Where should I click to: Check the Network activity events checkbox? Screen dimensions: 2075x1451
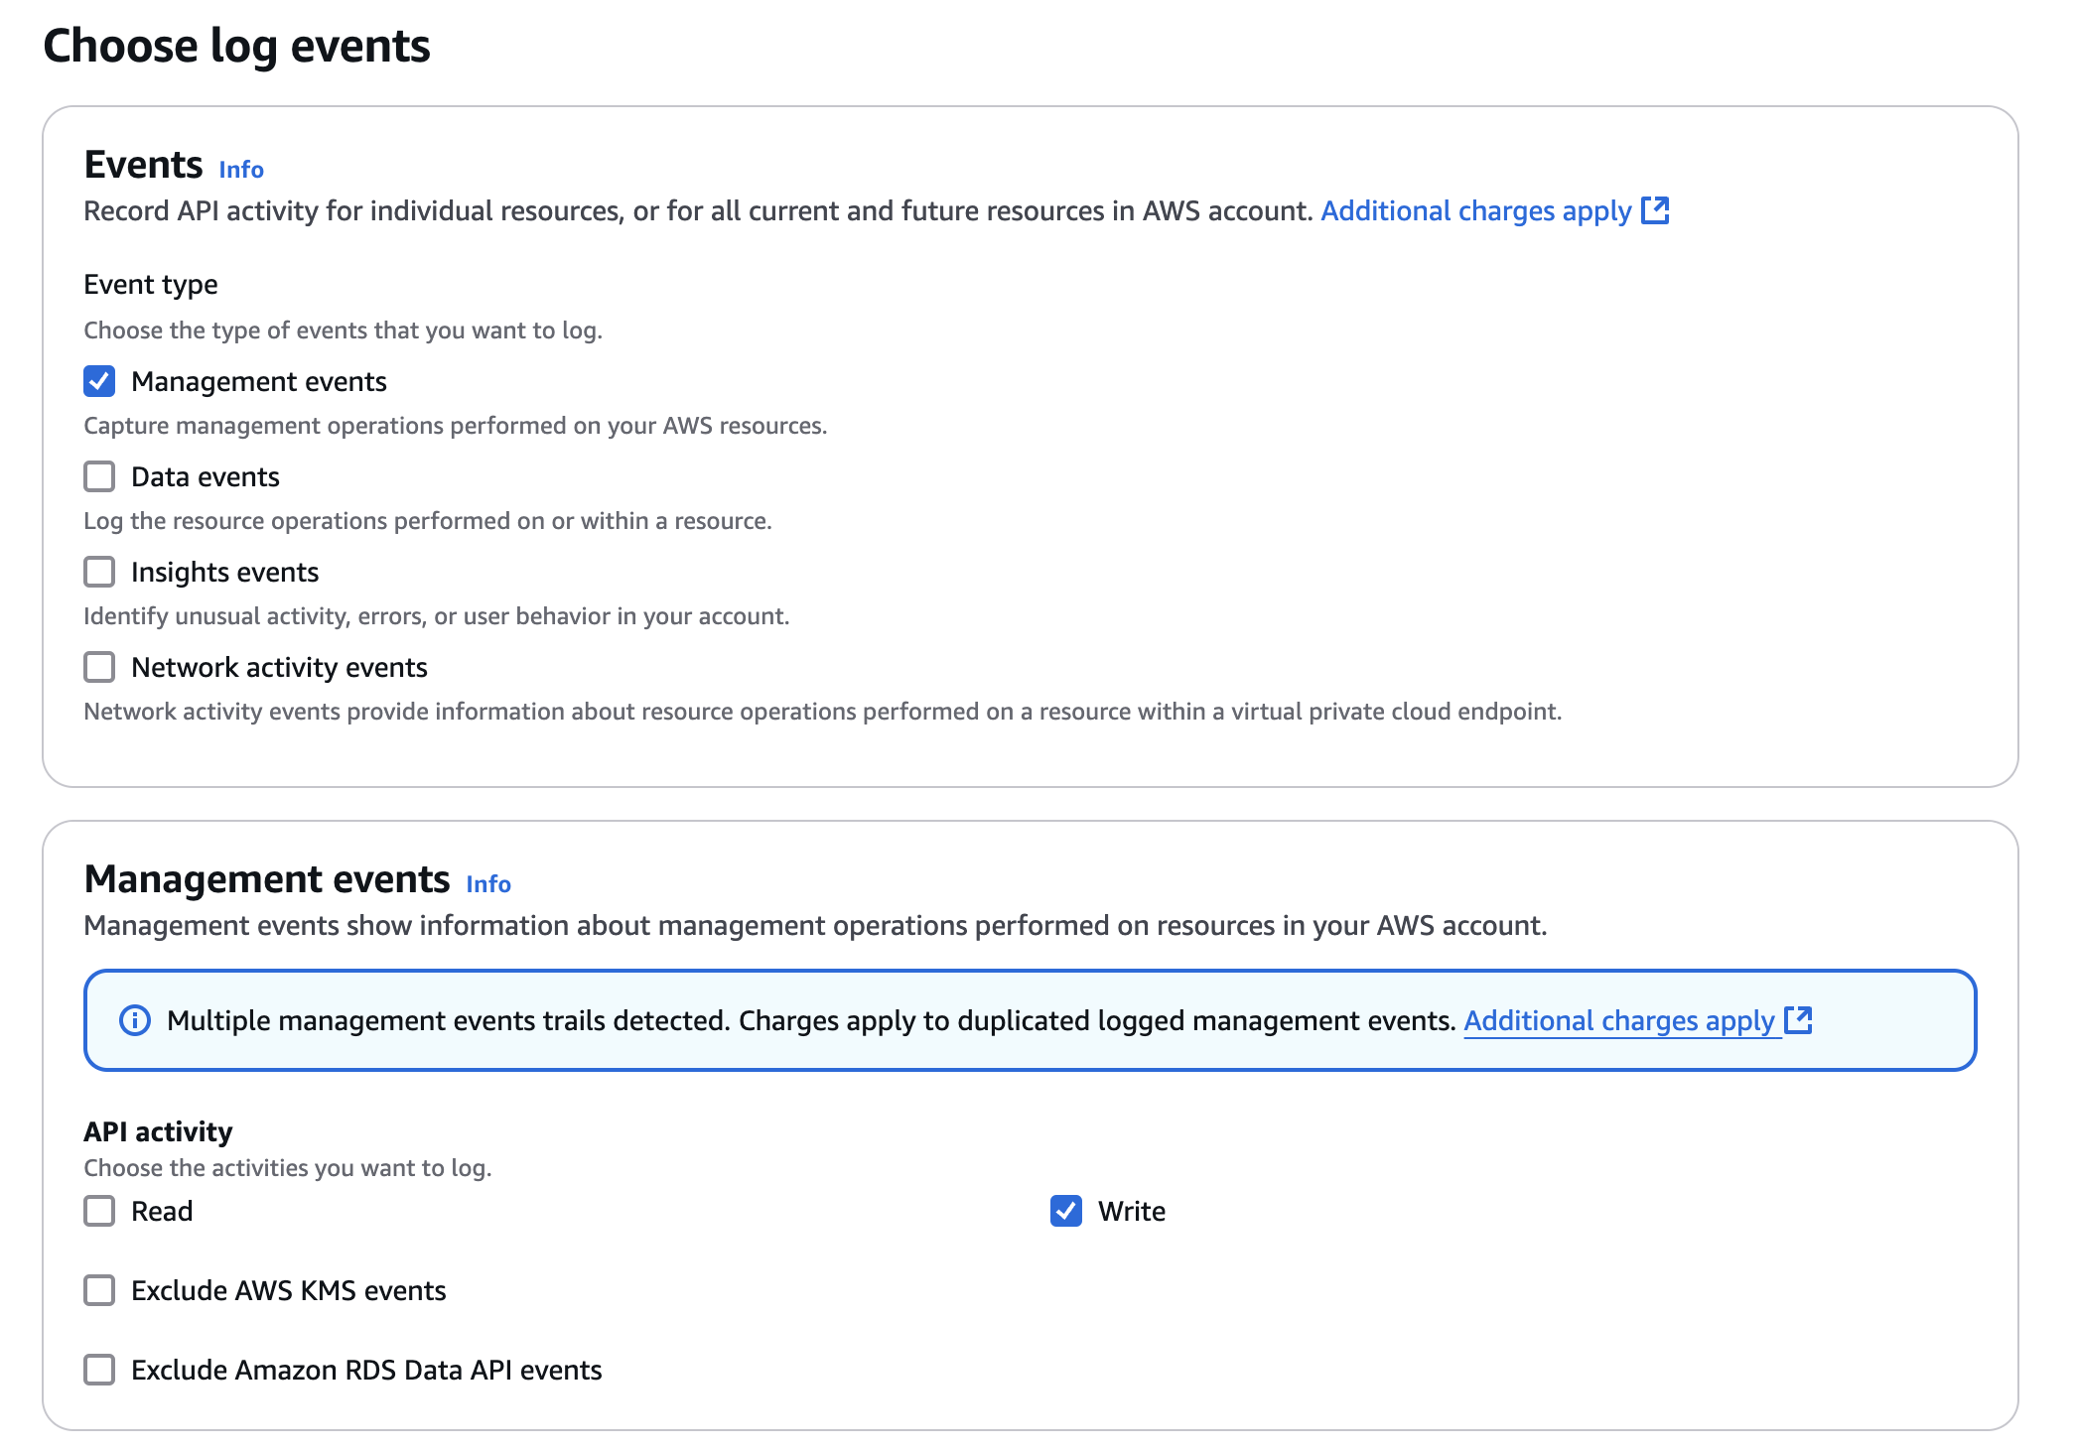98,667
